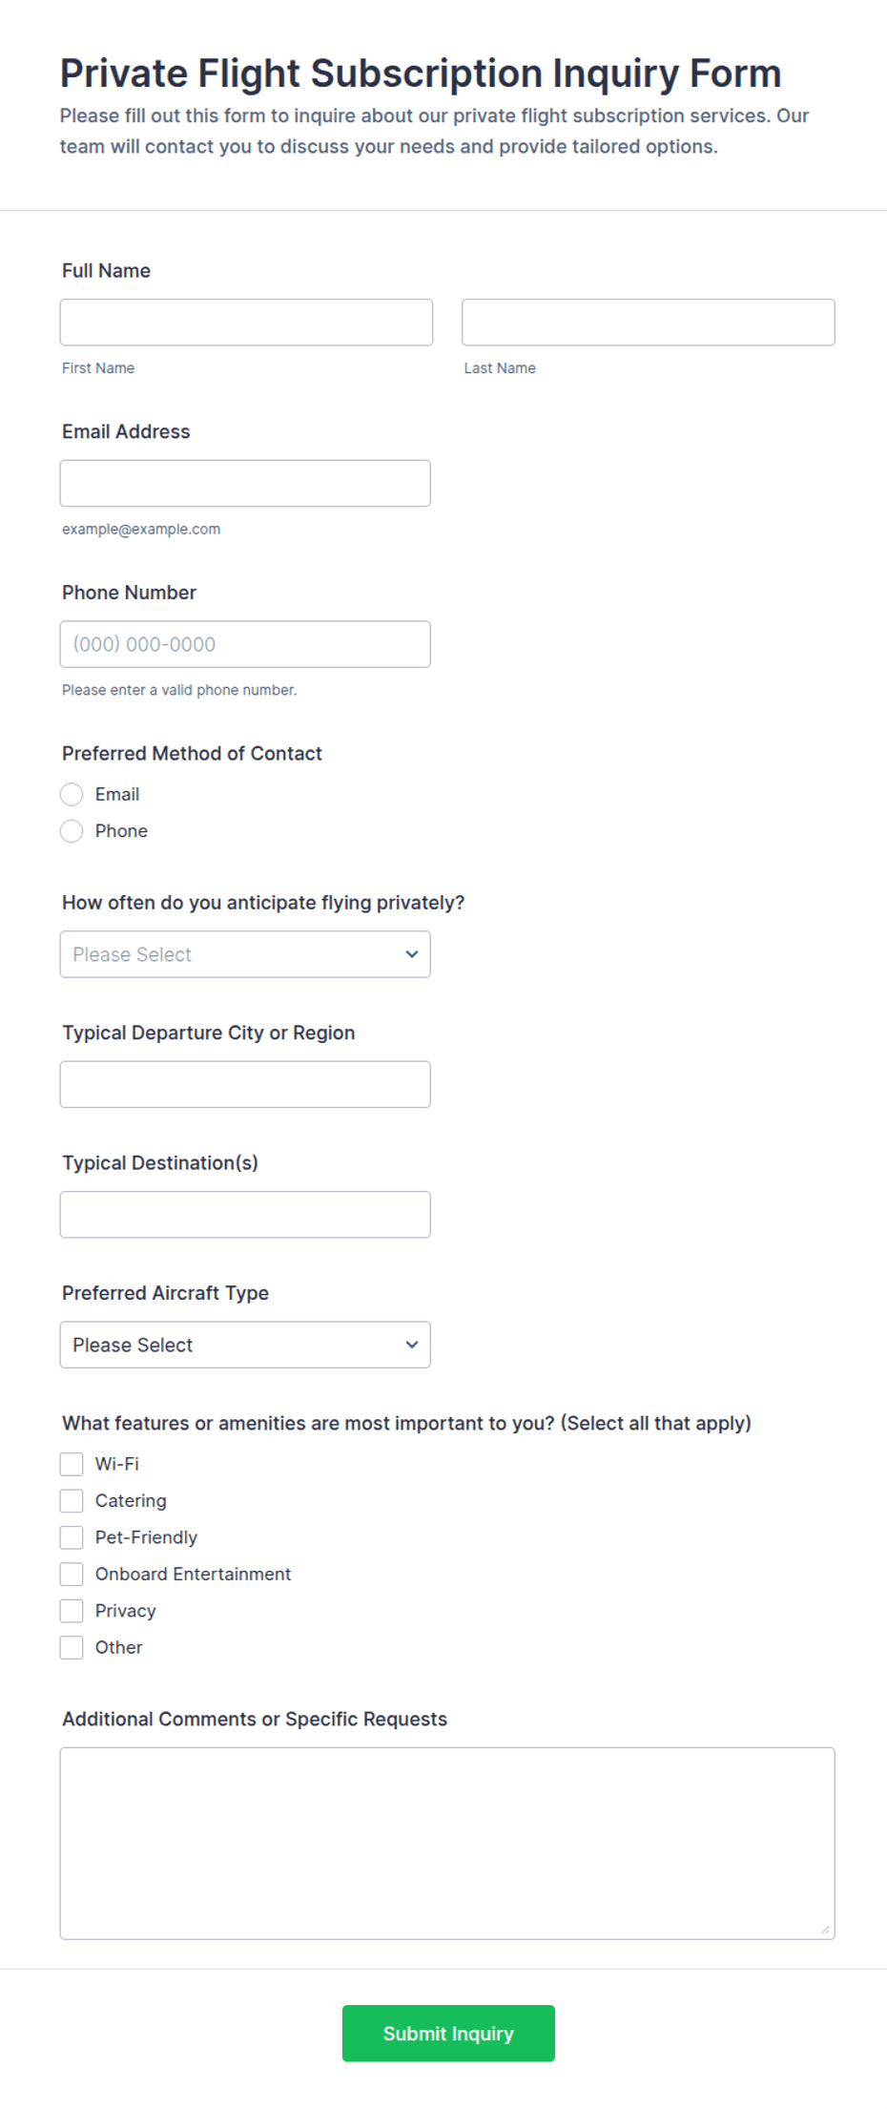Image resolution: width=887 pixels, height=2109 pixels.
Task: Click the First Name input field
Action: click(x=246, y=323)
